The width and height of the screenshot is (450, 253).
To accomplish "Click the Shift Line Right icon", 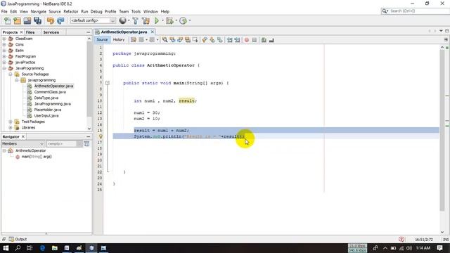I will pyautogui.click(x=237, y=40).
